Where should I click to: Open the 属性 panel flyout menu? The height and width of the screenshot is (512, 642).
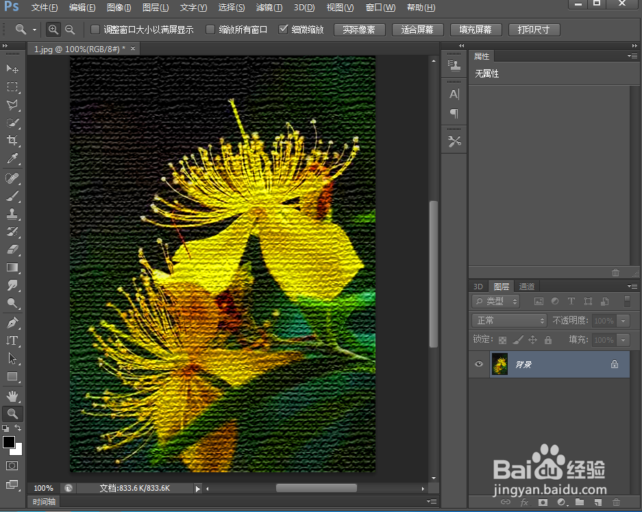pos(632,56)
